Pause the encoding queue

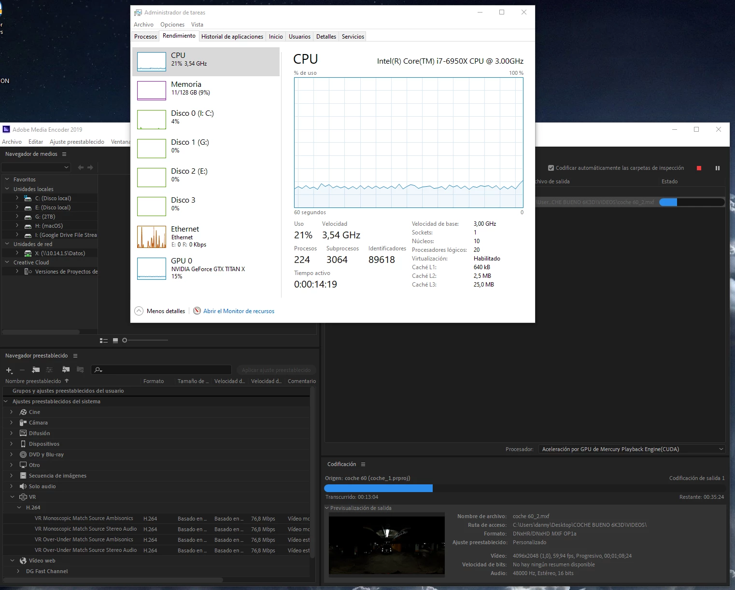tap(718, 168)
